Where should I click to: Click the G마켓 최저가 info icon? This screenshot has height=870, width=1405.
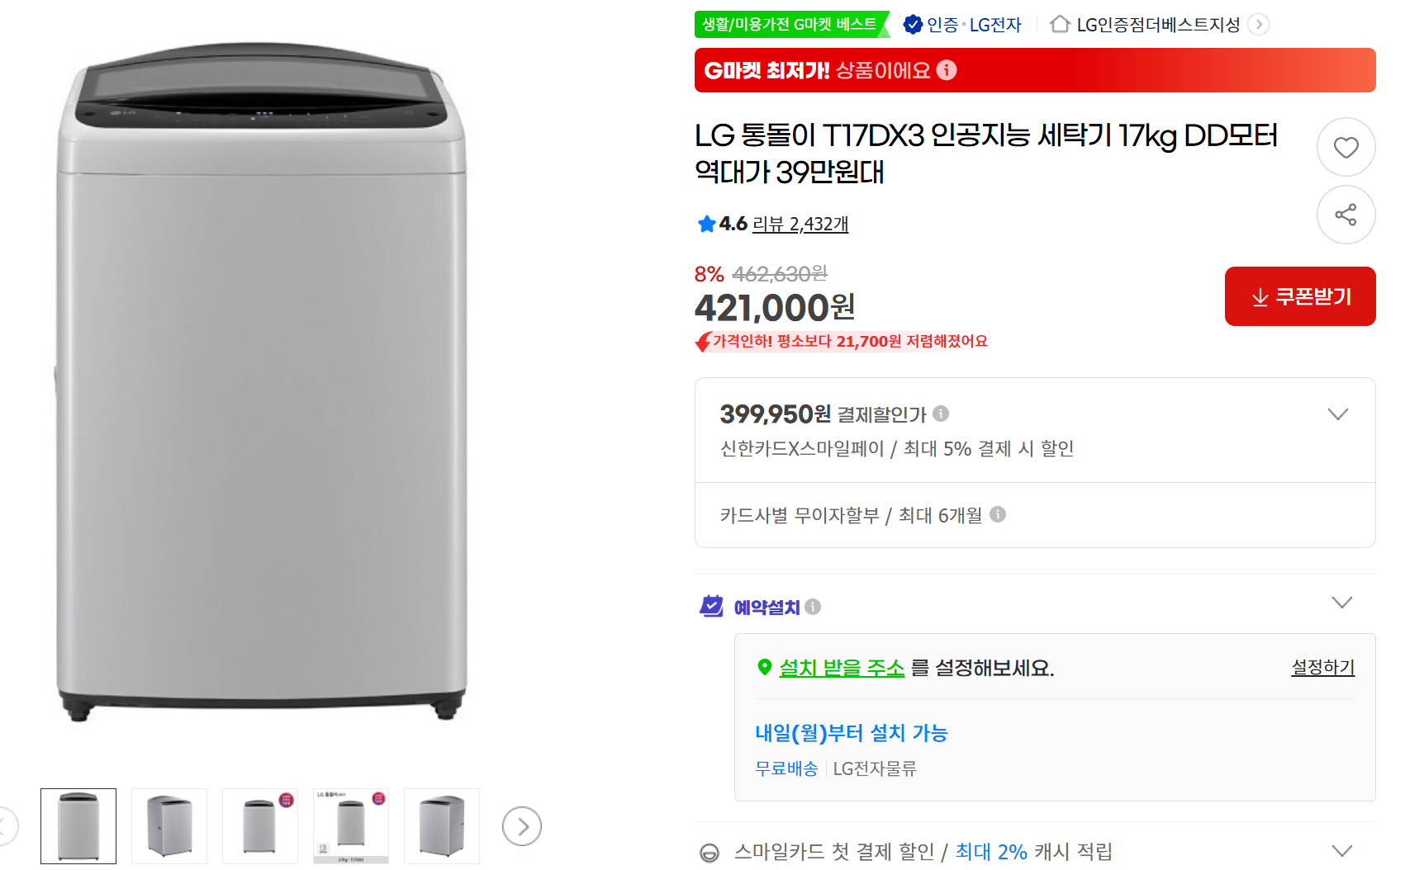click(947, 70)
